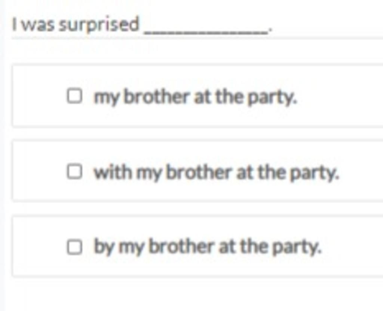Click the answer text "my brother at the party."
This screenshot has height=311, width=383.
tap(195, 98)
